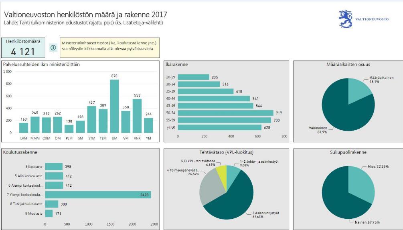Click the UM axis label

pyautogui.click(x=114, y=138)
